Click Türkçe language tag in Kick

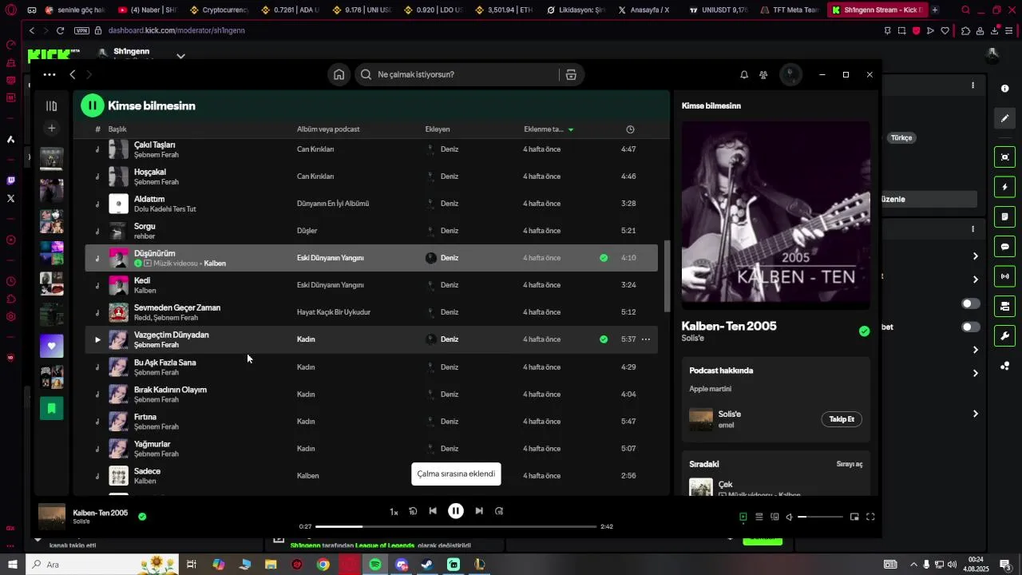click(901, 137)
